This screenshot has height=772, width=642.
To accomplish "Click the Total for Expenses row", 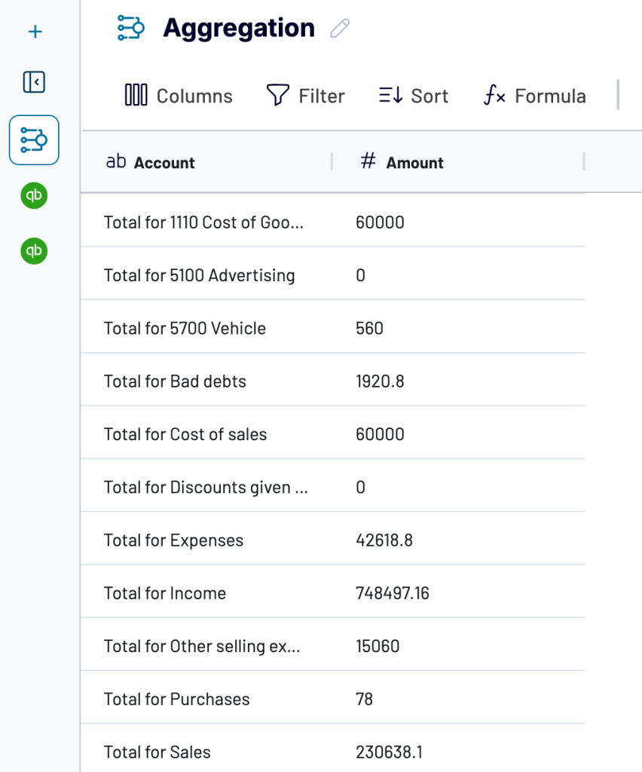I will pyautogui.click(x=173, y=540).
